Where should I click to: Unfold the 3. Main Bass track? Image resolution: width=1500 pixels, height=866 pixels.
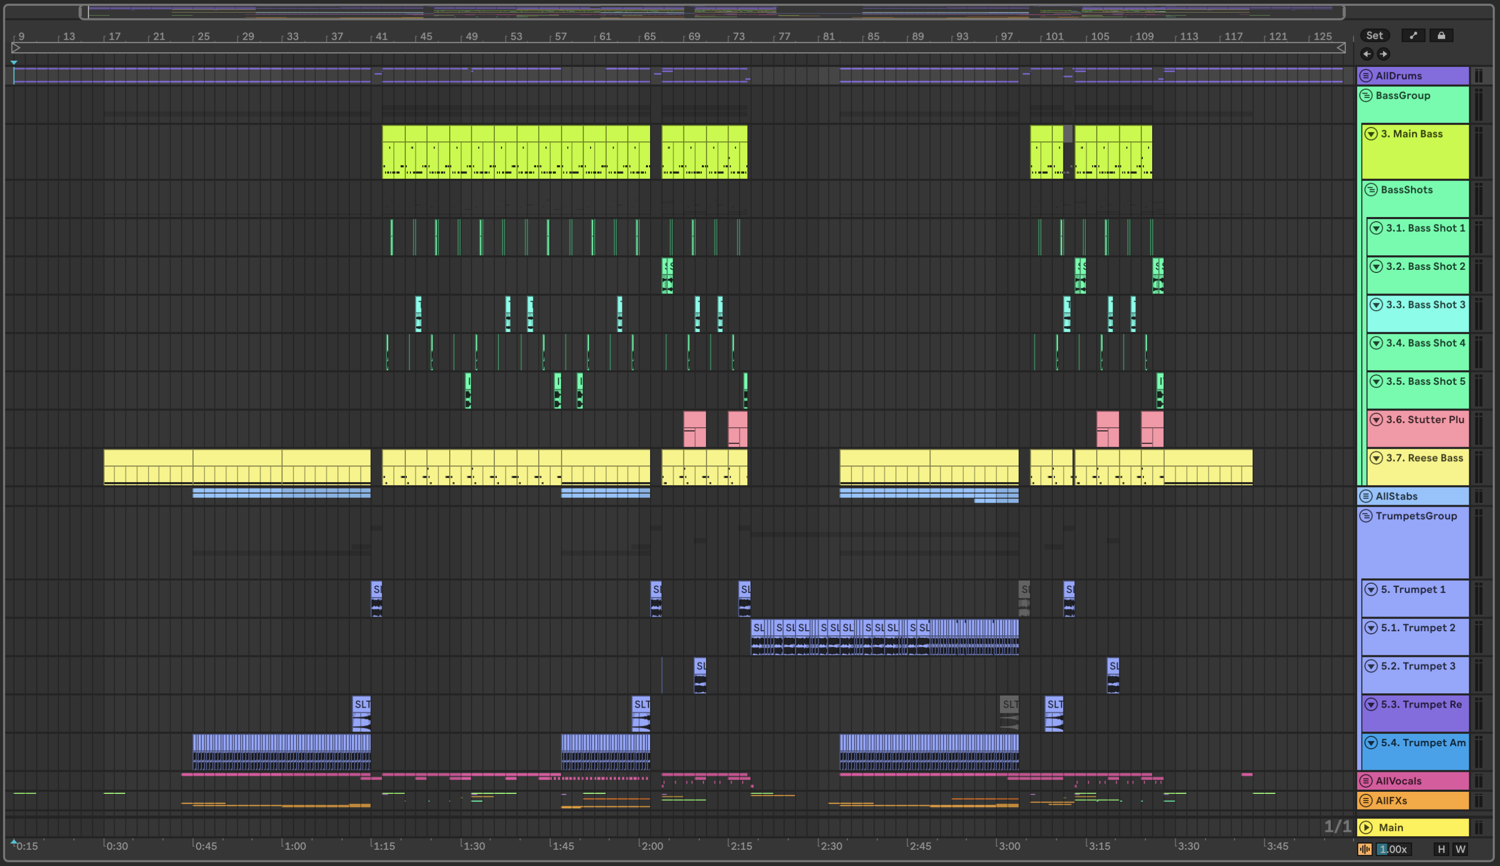[1371, 134]
